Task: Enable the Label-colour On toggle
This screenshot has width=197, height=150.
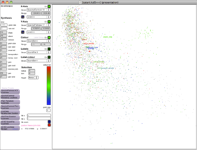Action: pos(49,57)
